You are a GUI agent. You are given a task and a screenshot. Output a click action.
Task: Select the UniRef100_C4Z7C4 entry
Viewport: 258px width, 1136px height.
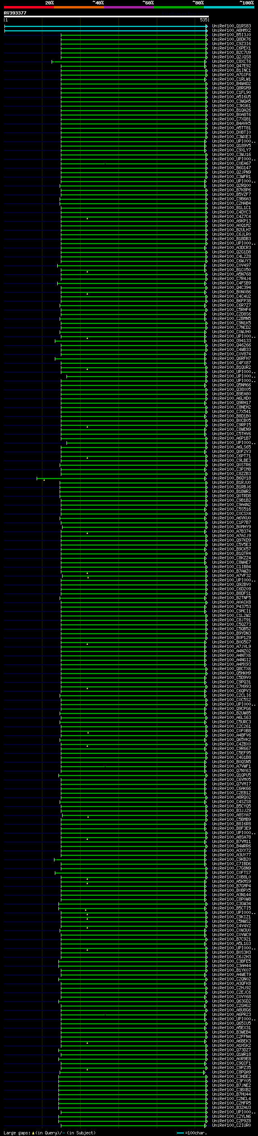pyautogui.click(x=231, y=216)
